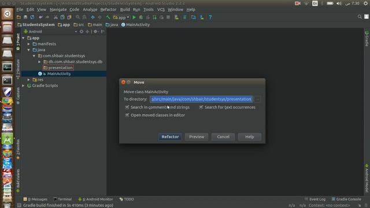This screenshot has height=208, width=370.
Task: Expand the db.com.shbair.studentsys.db package
Action: click(x=39, y=62)
